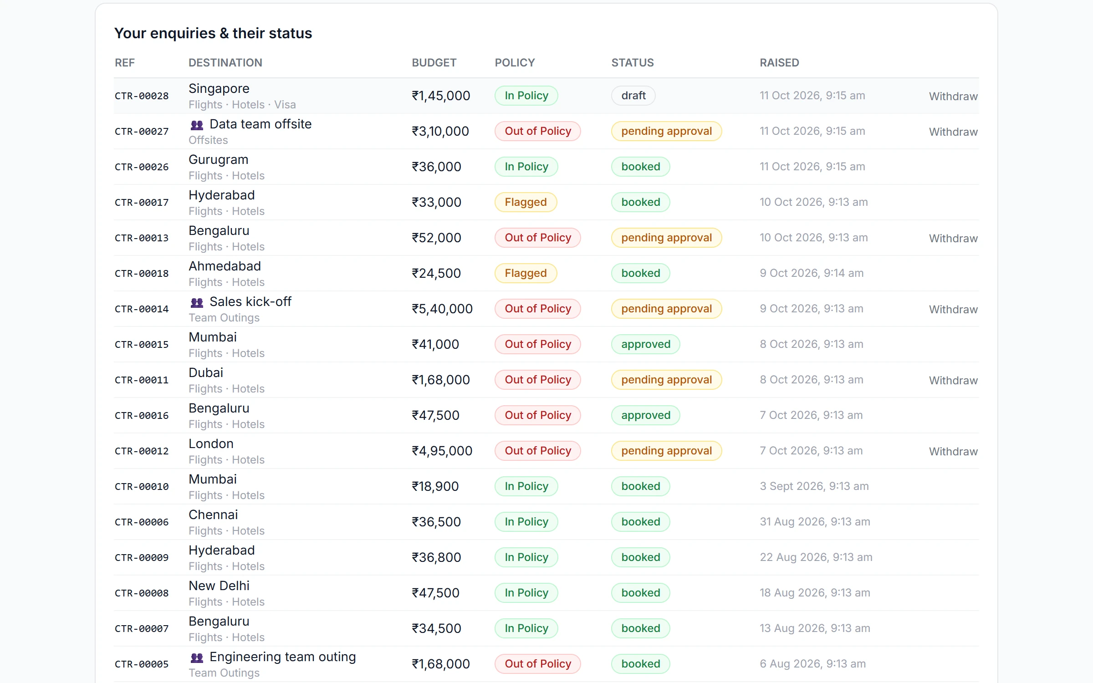Click the ₹18,900 budget value
This screenshot has height=683, width=1093.
pyautogui.click(x=435, y=486)
